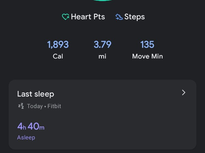This screenshot has height=153, width=205.
Task: Tap the Move Min label
Action: [147, 56]
